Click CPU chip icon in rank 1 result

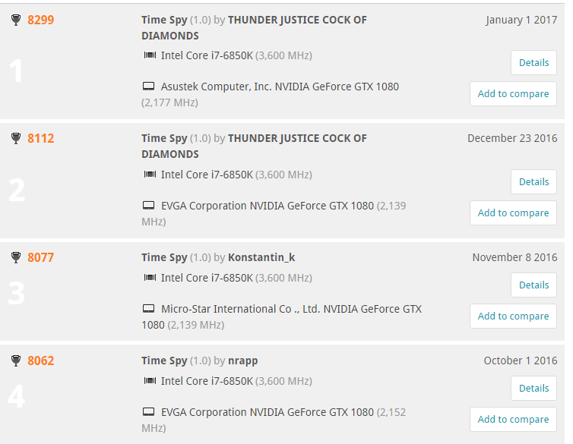150,55
